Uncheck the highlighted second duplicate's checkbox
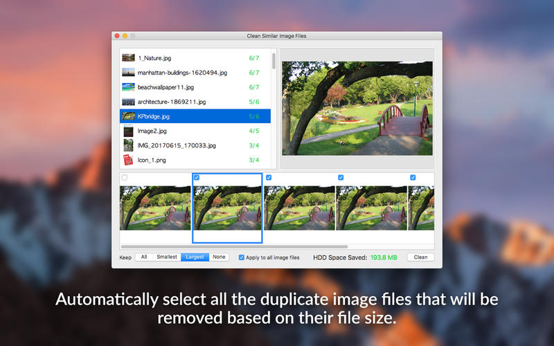This screenshot has width=554, height=346. 197,178
